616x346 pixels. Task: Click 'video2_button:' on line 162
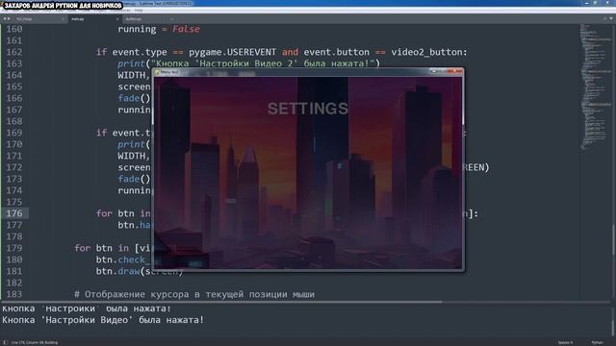(429, 52)
